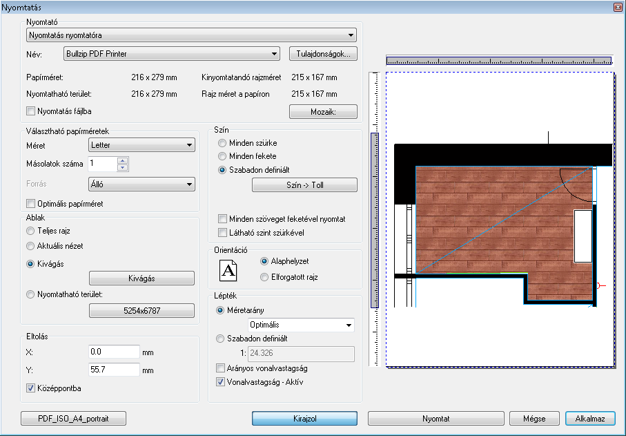Click the page orientation 'A' icon

tap(228, 269)
